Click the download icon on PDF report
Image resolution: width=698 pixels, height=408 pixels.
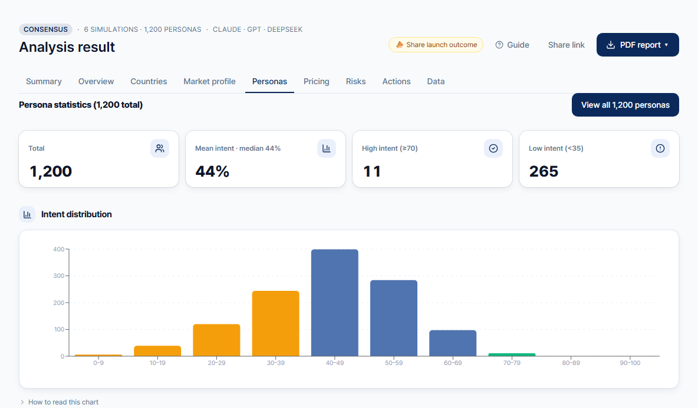pos(611,45)
